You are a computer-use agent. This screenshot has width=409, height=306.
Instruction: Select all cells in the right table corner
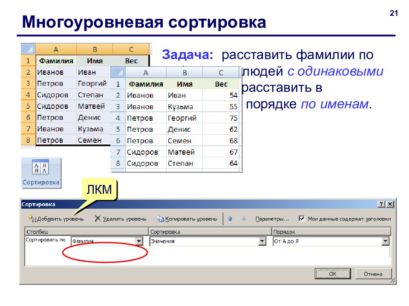[118, 72]
